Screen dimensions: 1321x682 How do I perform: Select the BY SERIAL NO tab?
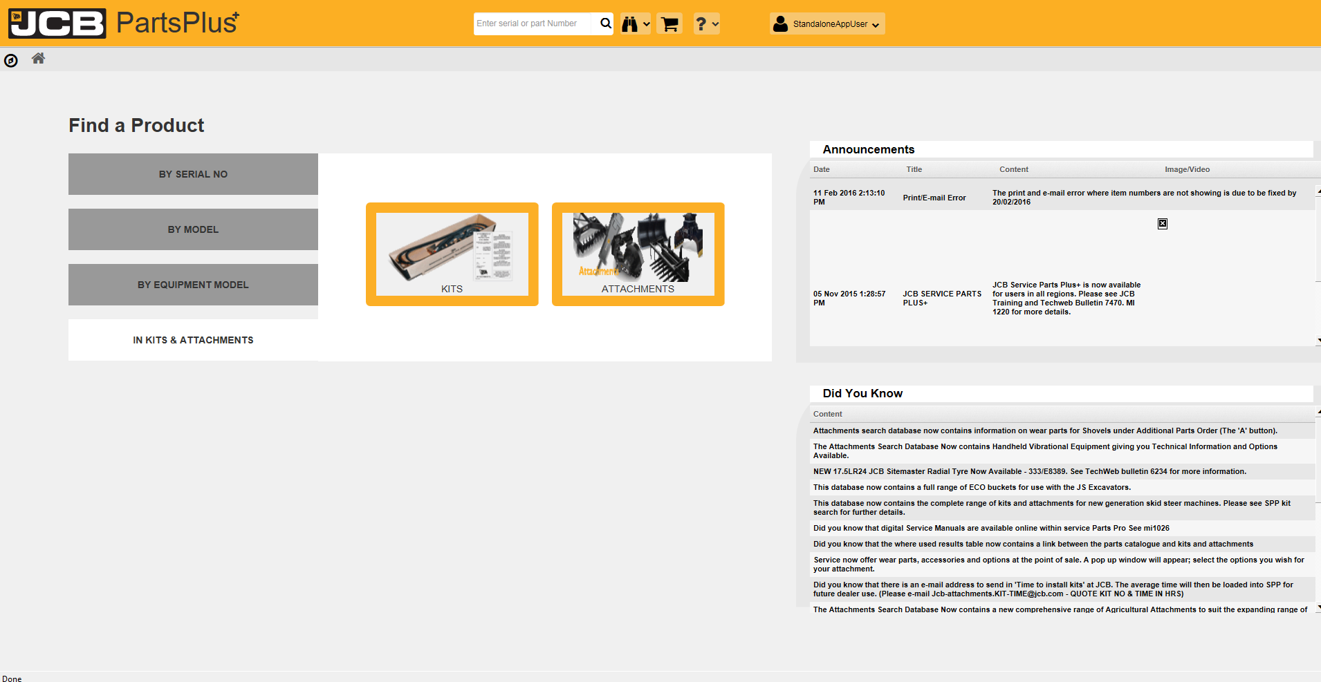tap(193, 174)
